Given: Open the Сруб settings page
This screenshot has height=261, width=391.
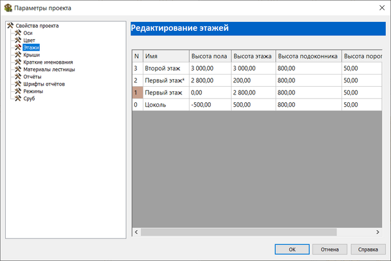Looking at the screenshot, I should [x=29, y=98].
